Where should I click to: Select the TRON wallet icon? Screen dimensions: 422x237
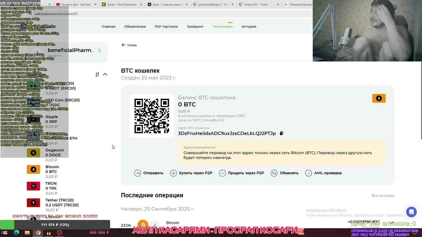coord(33,186)
